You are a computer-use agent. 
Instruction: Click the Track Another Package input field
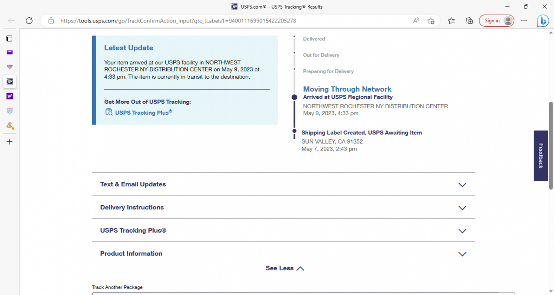(x=303, y=294)
